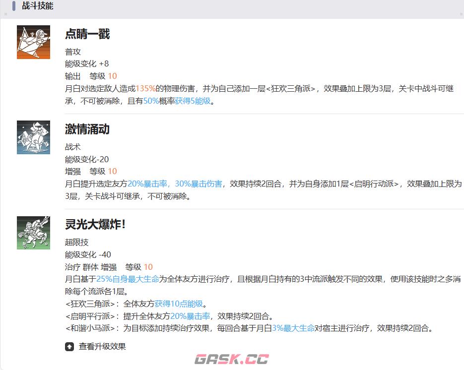Click the skill title 激情涌动
The image size is (464, 370).
87,129
